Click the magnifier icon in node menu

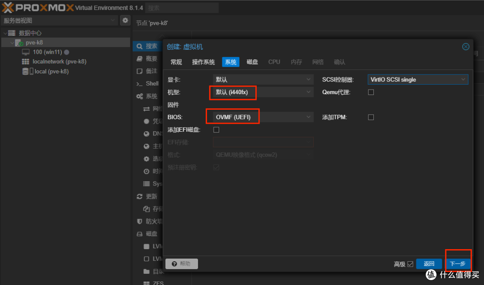[x=139, y=46]
